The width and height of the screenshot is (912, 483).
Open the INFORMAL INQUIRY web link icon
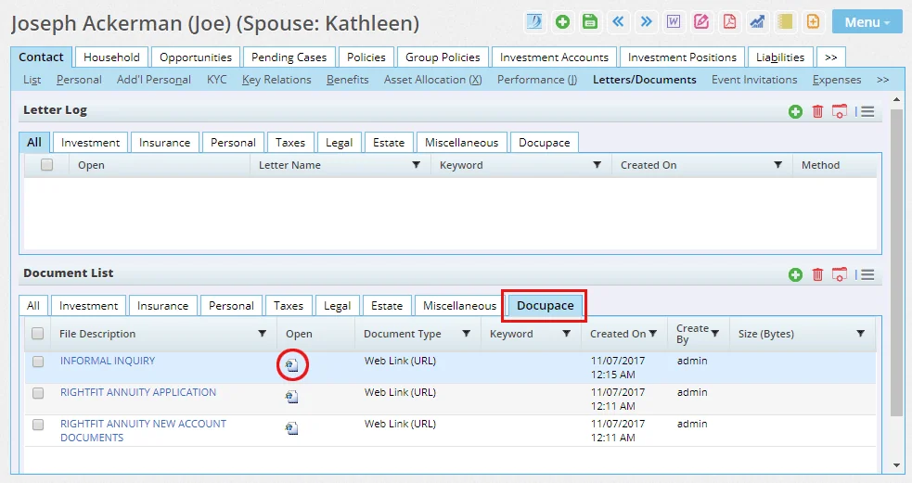[291, 364]
